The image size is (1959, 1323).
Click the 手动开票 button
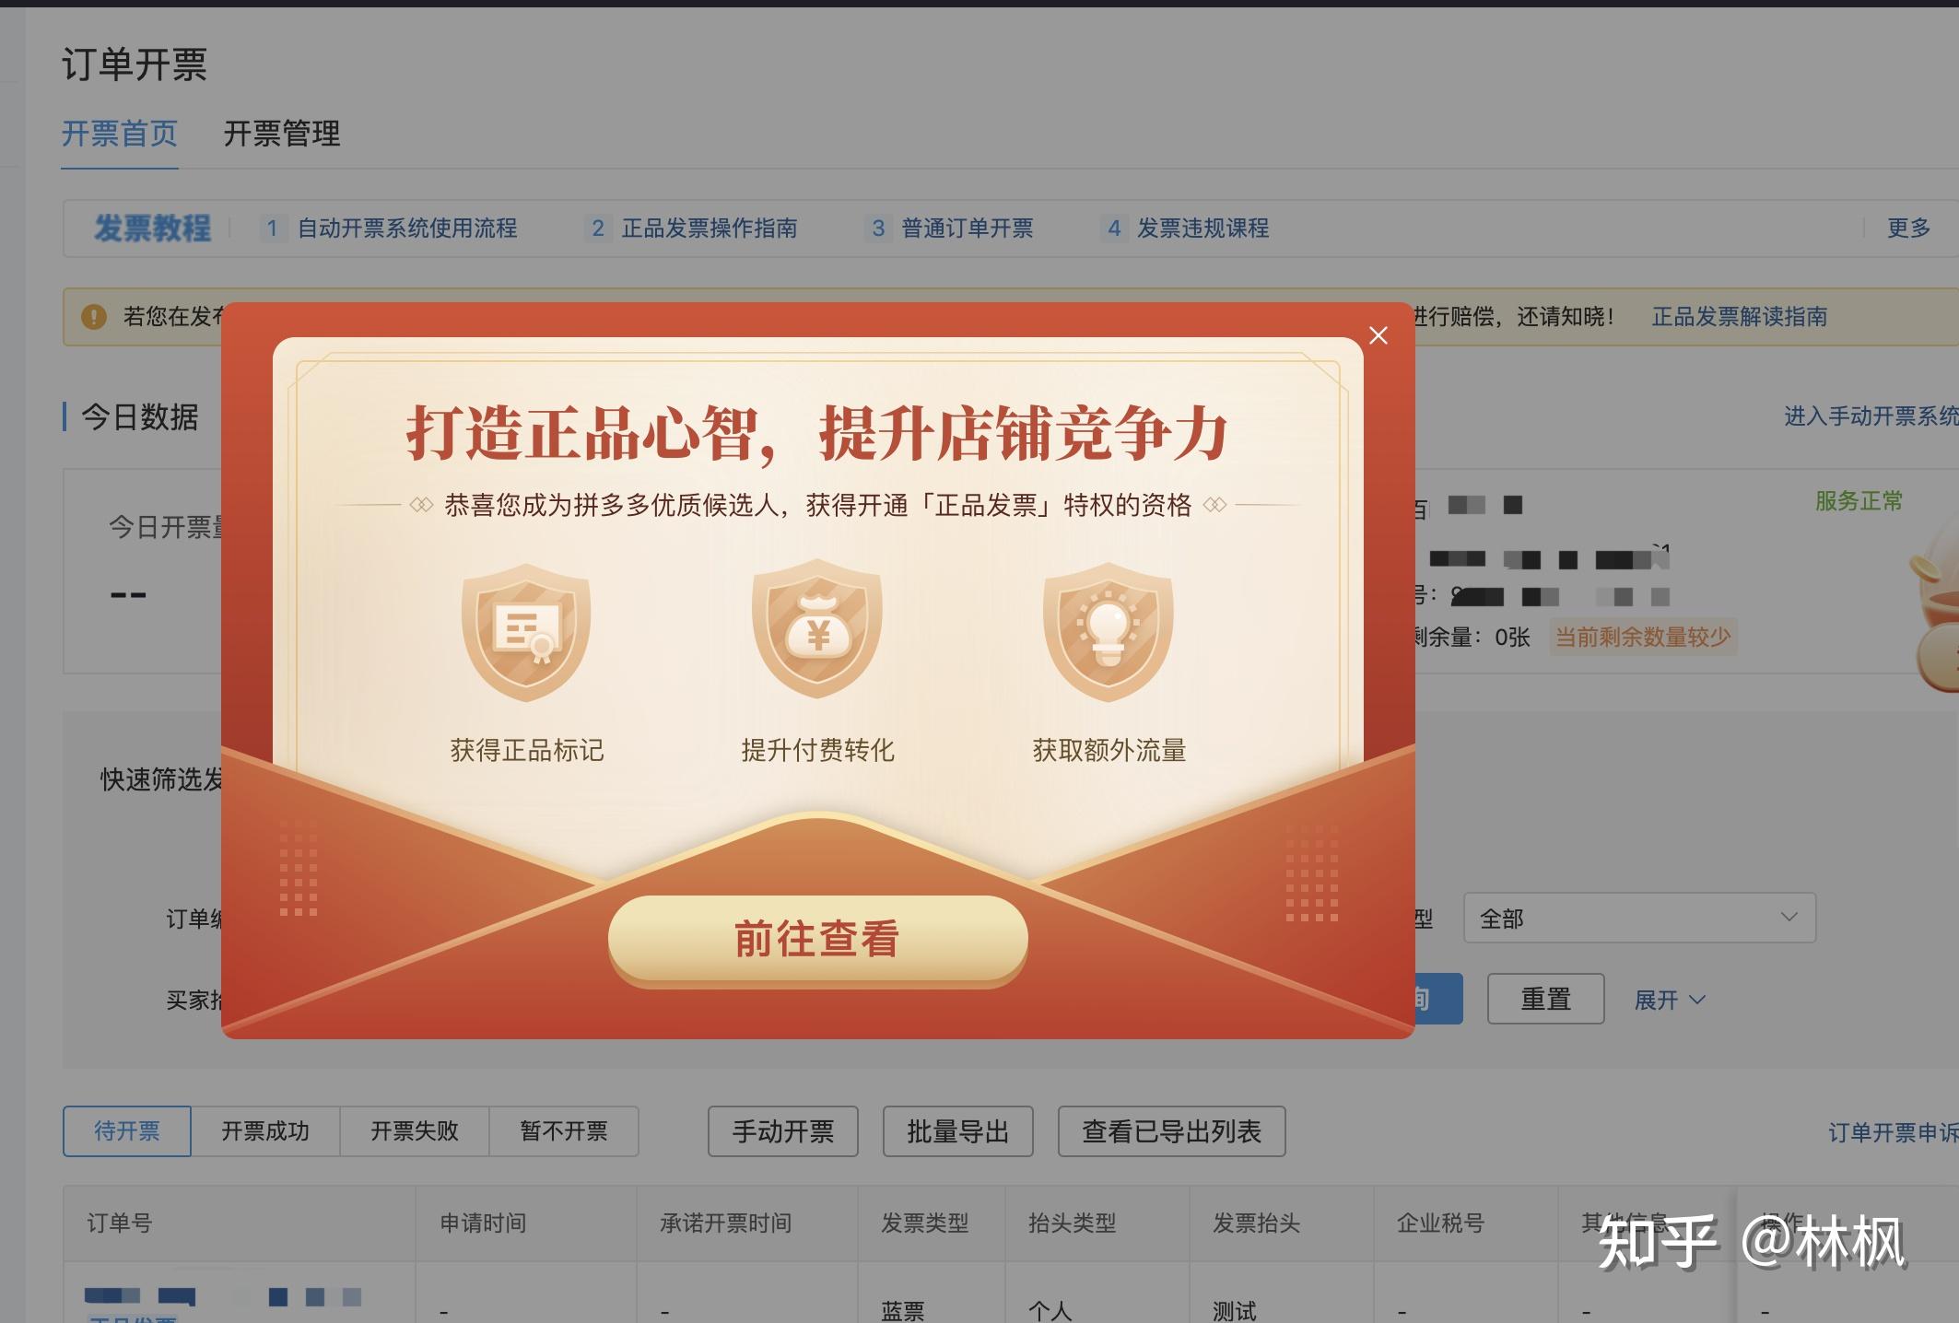pyautogui.click(x=783, y=1130)
